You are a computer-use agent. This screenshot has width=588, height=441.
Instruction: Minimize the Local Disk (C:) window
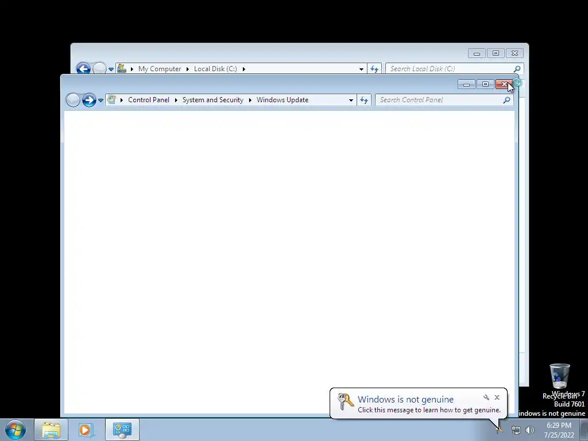(477, 53)
